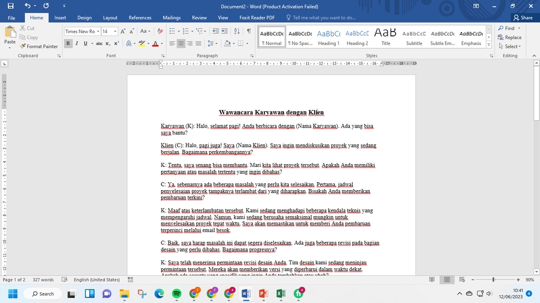
Task: Show or hide paragraph marks
Action: click(249, 31)
